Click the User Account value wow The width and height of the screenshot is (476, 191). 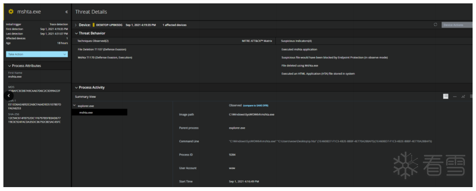pyautogui.click(x=232, y=168)
